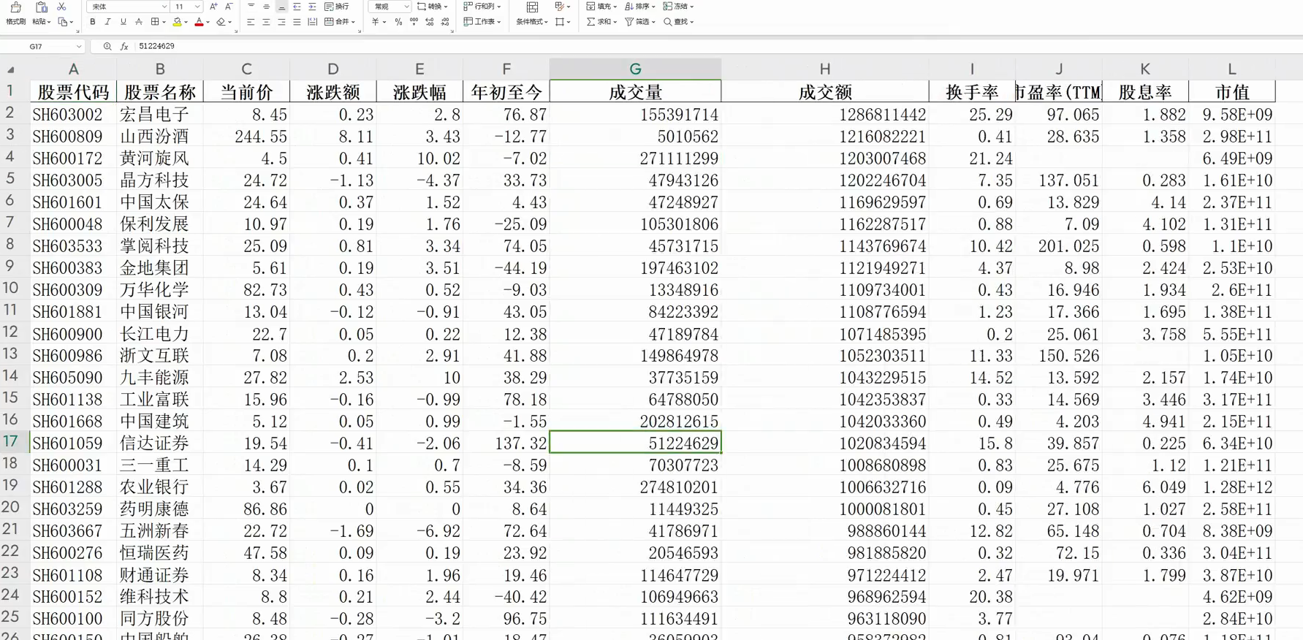Click the Decrease Indent icon

297,7
